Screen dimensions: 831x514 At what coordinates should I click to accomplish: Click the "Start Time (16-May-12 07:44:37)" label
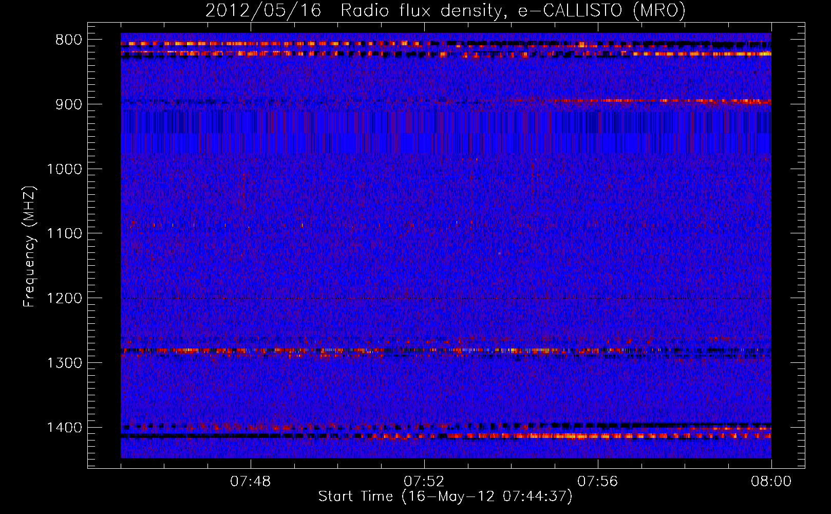445,497
